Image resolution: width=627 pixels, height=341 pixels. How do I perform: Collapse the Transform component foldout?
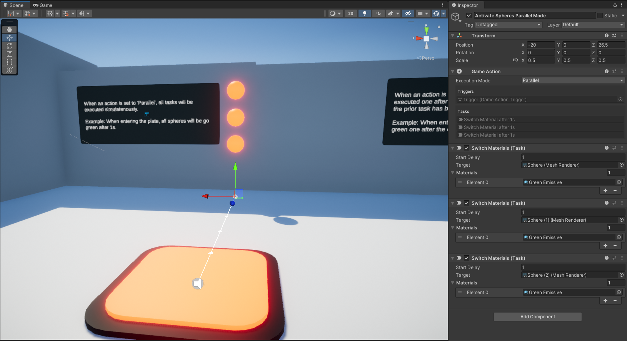pyautogui.click(x=453, y=36)
